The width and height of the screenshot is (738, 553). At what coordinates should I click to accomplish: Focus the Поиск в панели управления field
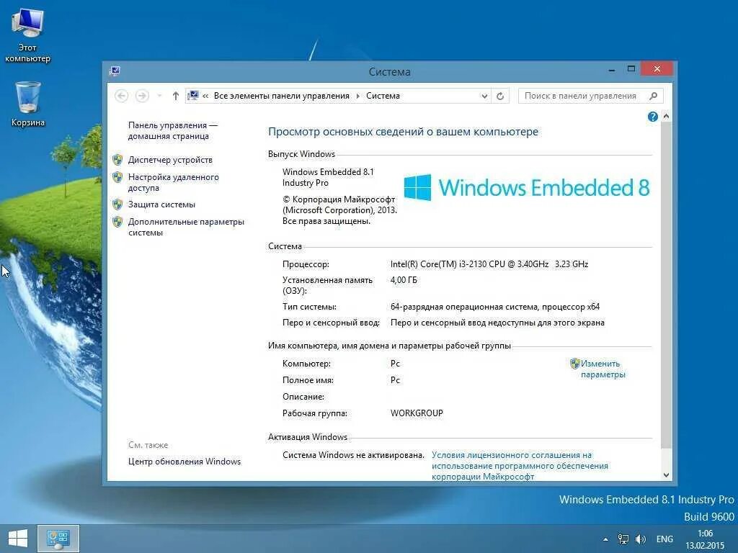(591, 96)
